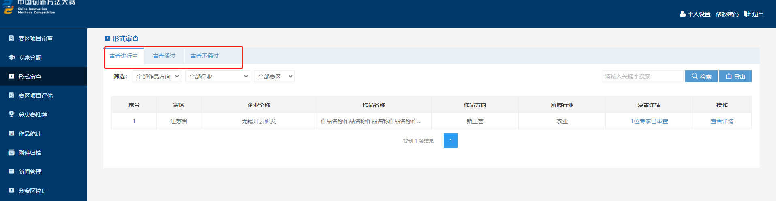
Task: Click 序号 column header
Action: (134, 105)
